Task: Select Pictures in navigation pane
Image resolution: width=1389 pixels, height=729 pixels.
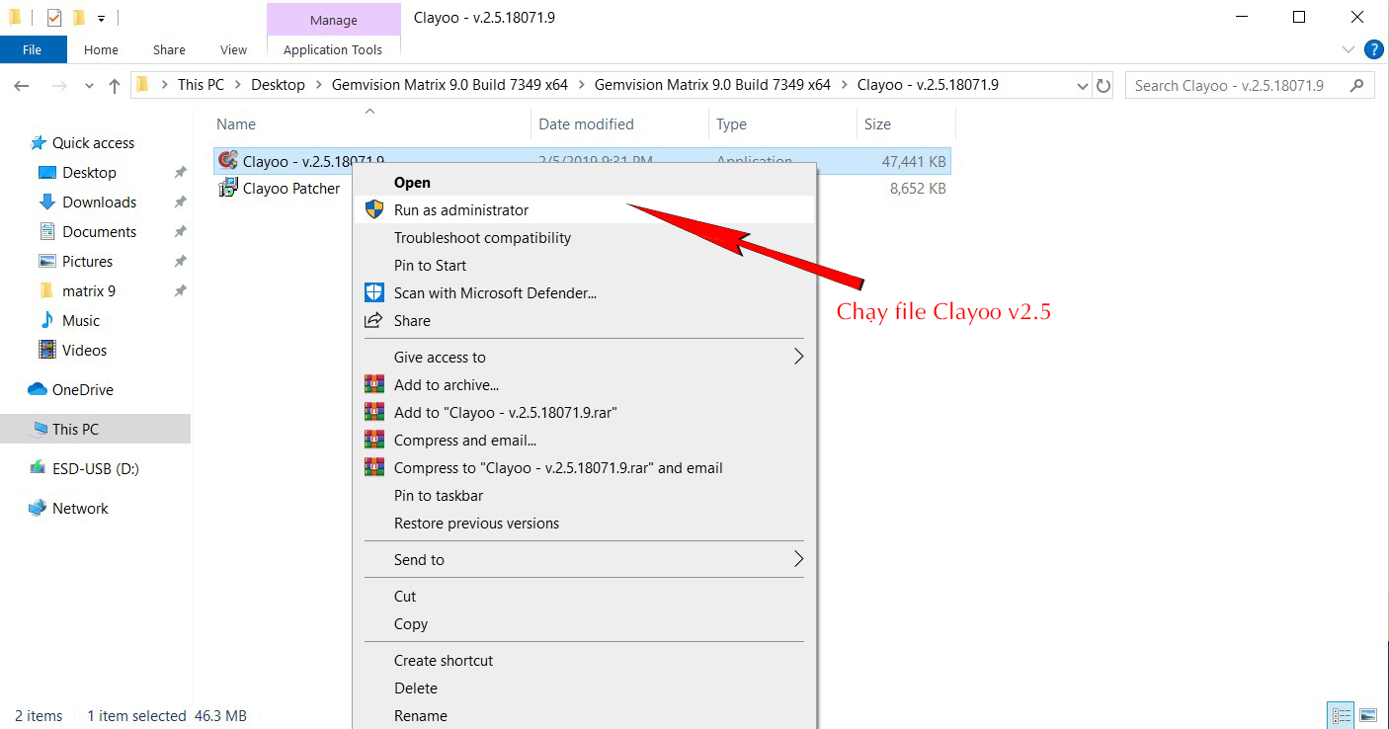Action: [87, 262]
